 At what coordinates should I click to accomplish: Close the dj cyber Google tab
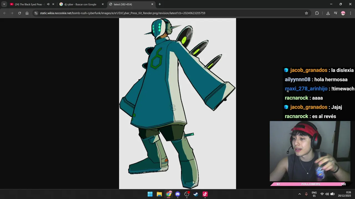point(103,4)
